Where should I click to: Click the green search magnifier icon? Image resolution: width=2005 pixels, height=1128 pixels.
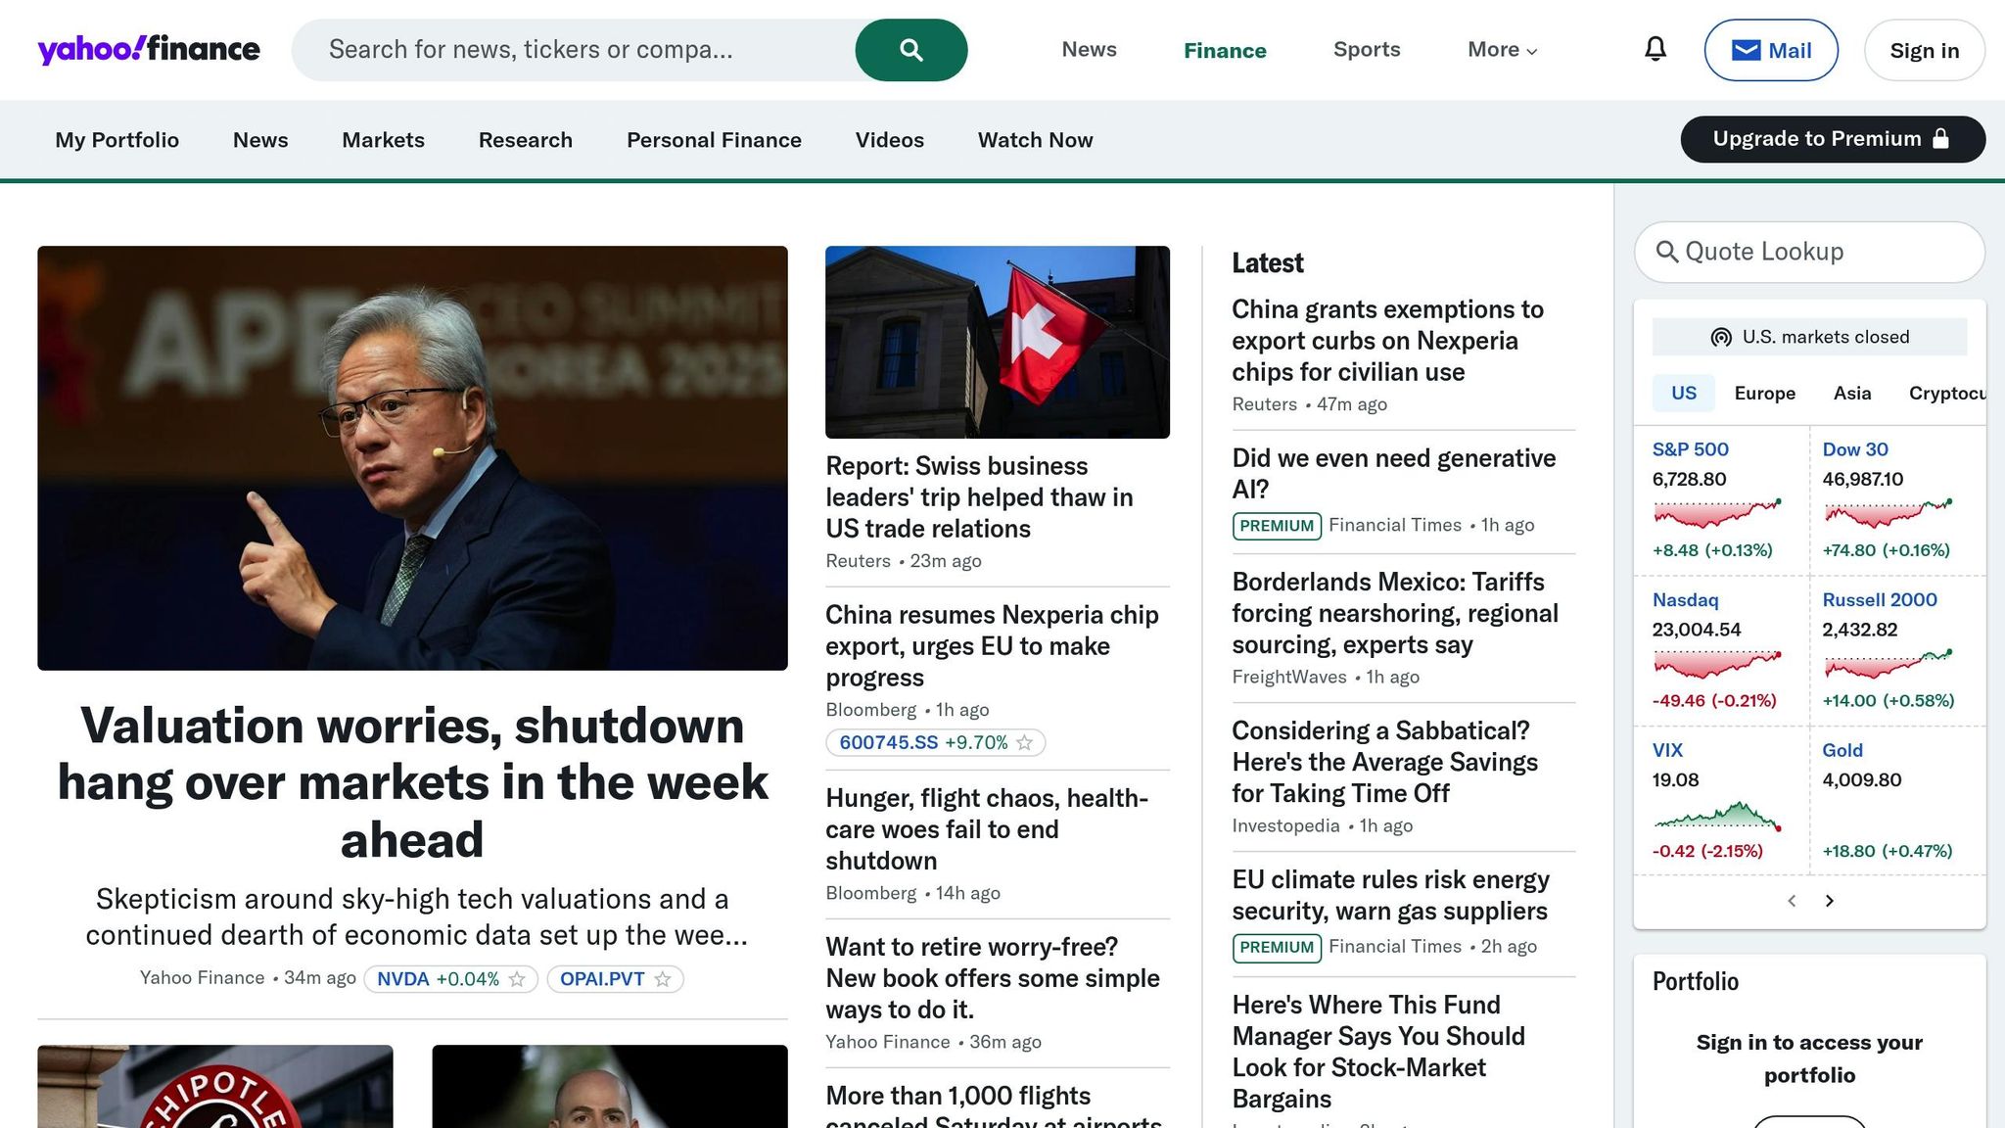(909, 49)
